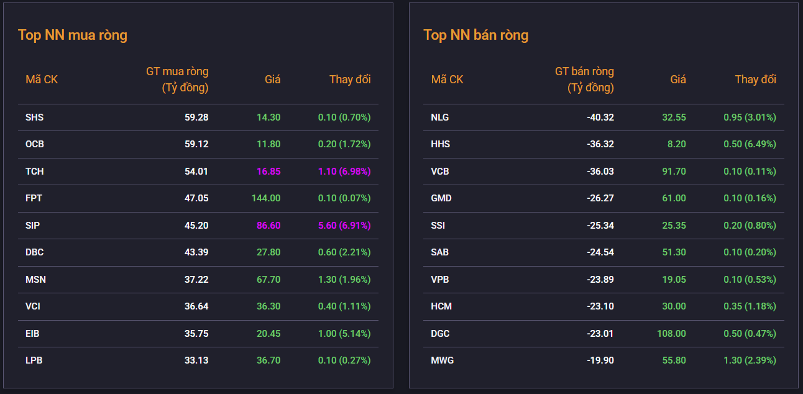The image size is (803, 394).
Task: Click 'Mã CK' header in net buy table
Action: (x=42, y=80)
